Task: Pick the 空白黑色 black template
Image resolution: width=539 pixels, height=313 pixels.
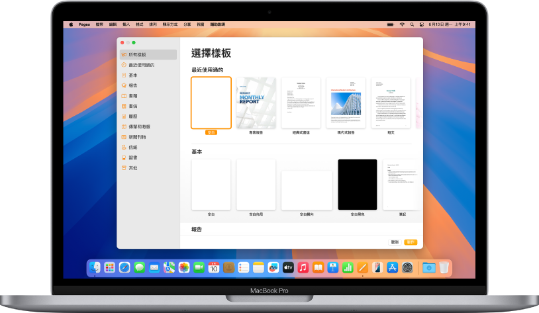Action: coord(358,185)
